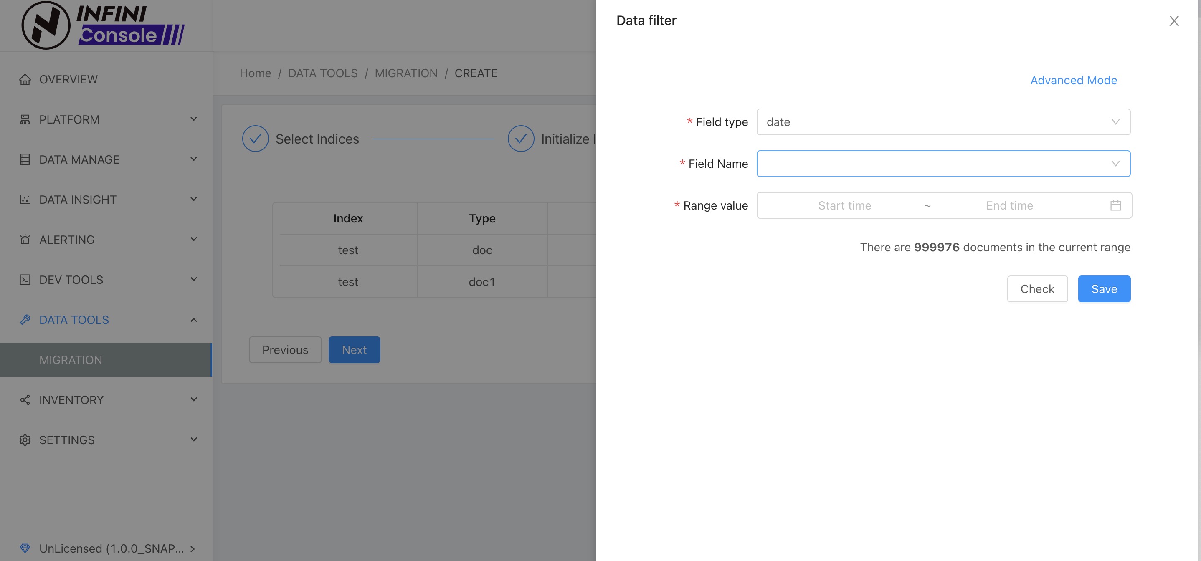The width and height of the screenshot is (1201, 561).
Task: Click the Settings gear icon
Action: point(25,440)
